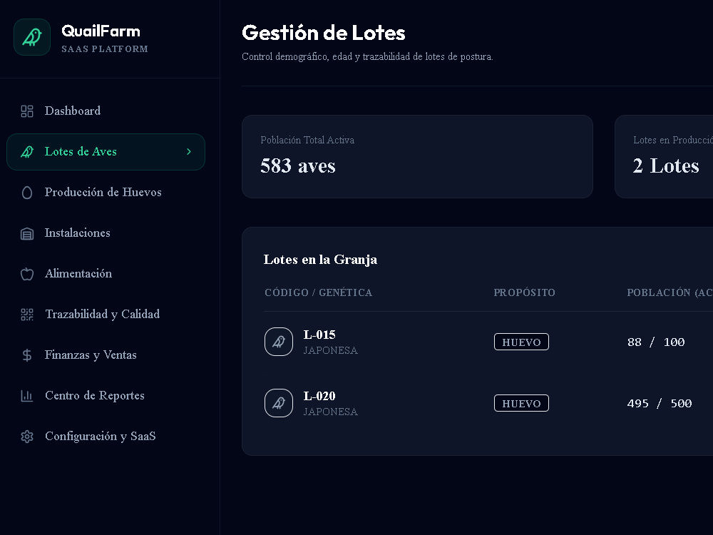Go to Producción de Huevos section

[106, 193]
